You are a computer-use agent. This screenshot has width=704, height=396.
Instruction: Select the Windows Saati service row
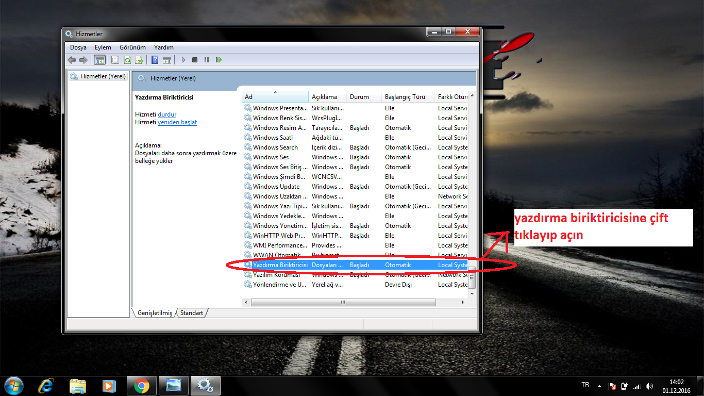pos(355,138)
